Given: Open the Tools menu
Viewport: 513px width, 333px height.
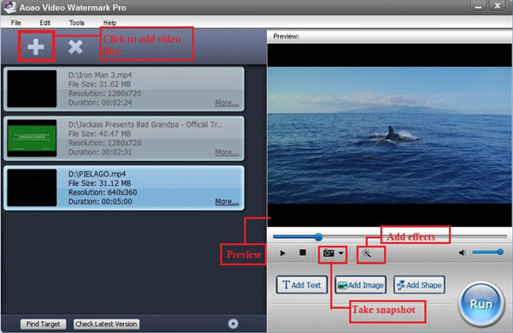Looking at the screenshot, I should [77, 22].
